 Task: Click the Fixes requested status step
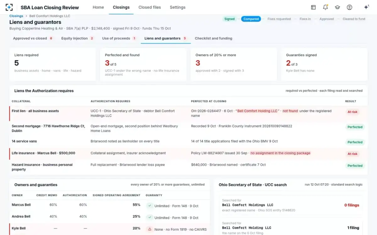pos(279,19)
